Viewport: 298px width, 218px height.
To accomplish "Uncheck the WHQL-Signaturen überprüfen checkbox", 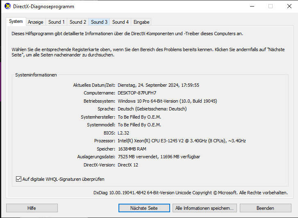I will [x=18, y=179].
